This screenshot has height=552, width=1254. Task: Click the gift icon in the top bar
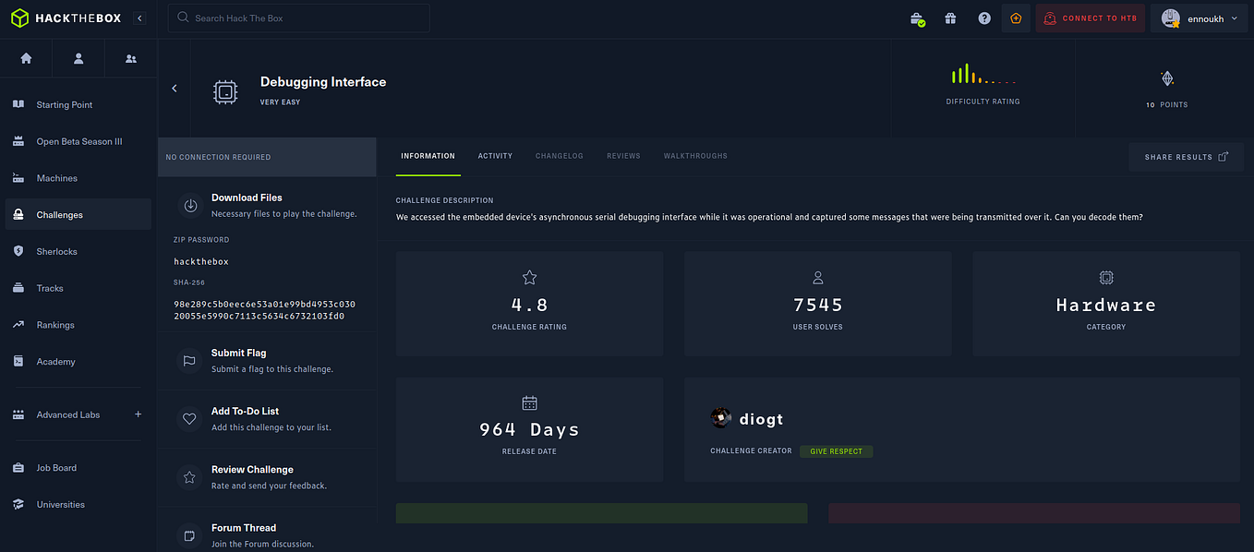coord(950,18)
